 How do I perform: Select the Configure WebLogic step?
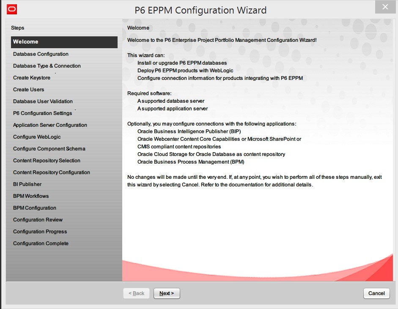pos(37,137)
